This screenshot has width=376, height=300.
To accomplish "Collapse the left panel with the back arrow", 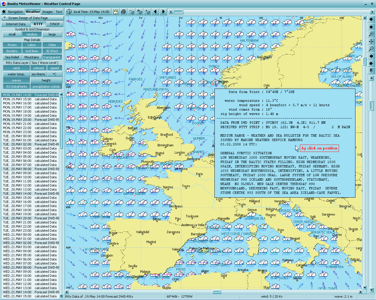I will pyautogui.click(x=4, y=12).
